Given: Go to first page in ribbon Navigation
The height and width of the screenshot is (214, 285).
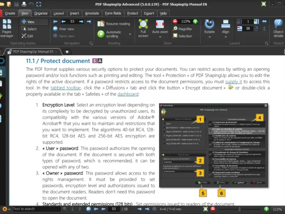Looking at the screenshot, I should pos(55,22).
